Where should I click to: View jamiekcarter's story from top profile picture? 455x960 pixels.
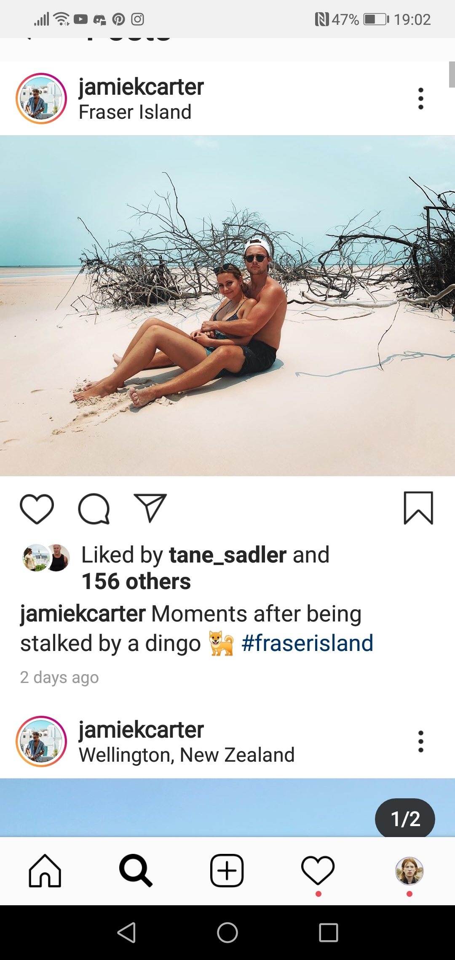(x=41, y=99)
